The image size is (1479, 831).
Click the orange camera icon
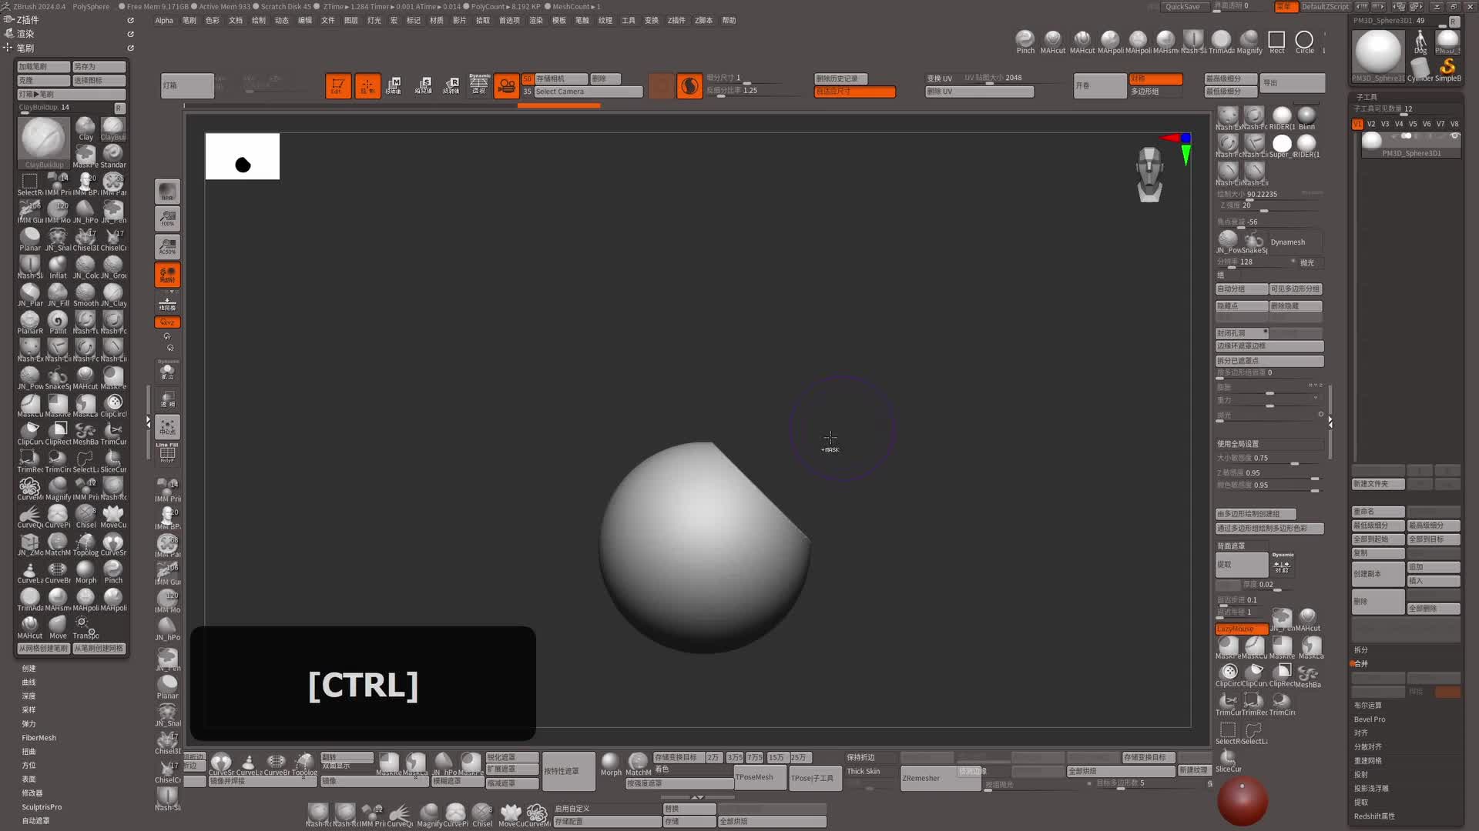(506, 85)
